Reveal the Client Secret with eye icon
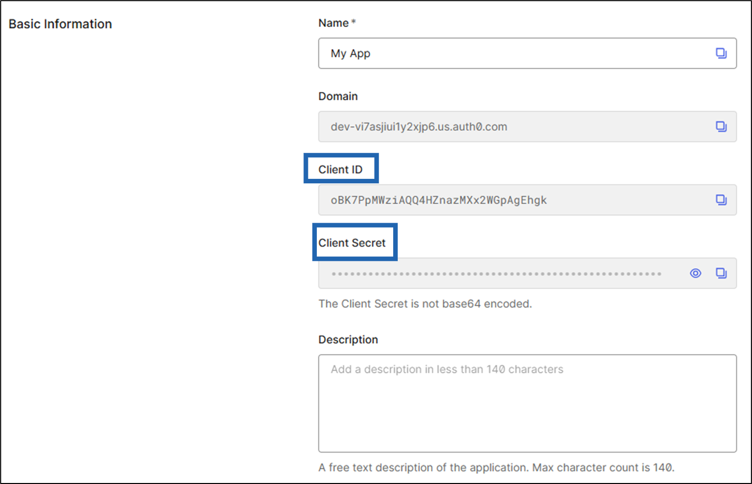The height and width of the screenshot is (484, 752). [x=696, y=273]
